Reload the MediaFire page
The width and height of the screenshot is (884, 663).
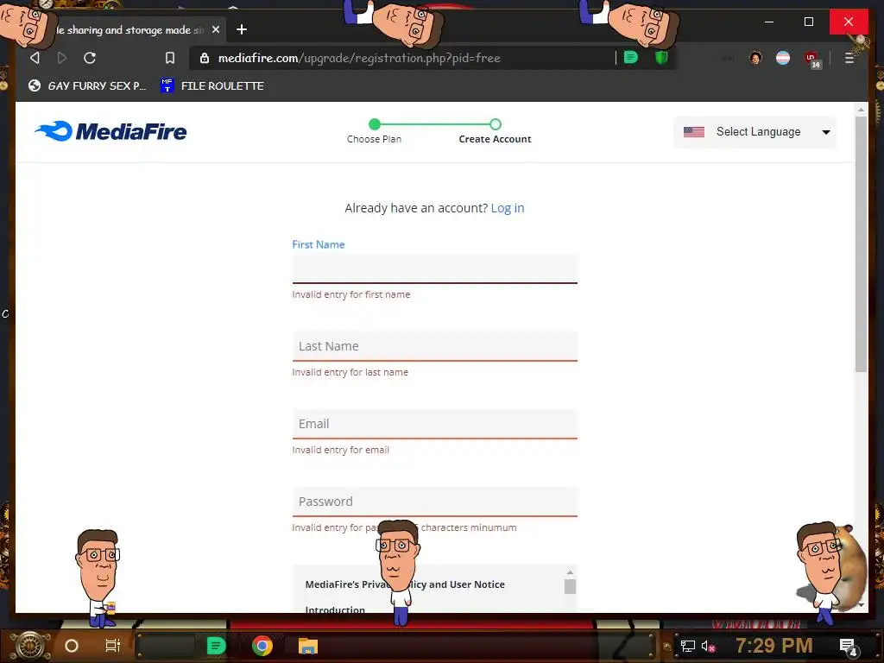(90, 58)
